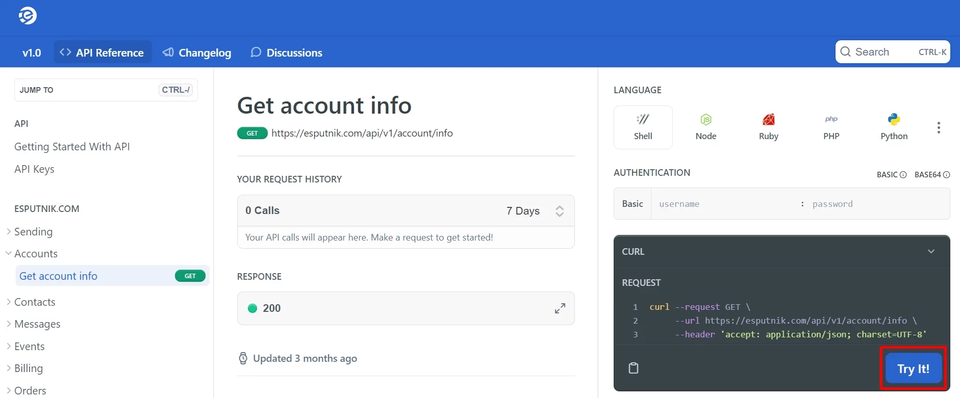Expand the 200 response details
960x398 pixels.
tap(560, 308)
